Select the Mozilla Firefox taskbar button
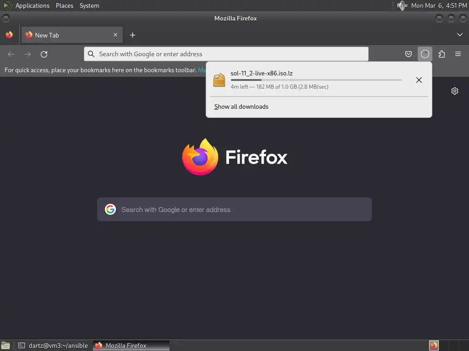The height and width of the screenshot is (351, 469). [131, 346]
